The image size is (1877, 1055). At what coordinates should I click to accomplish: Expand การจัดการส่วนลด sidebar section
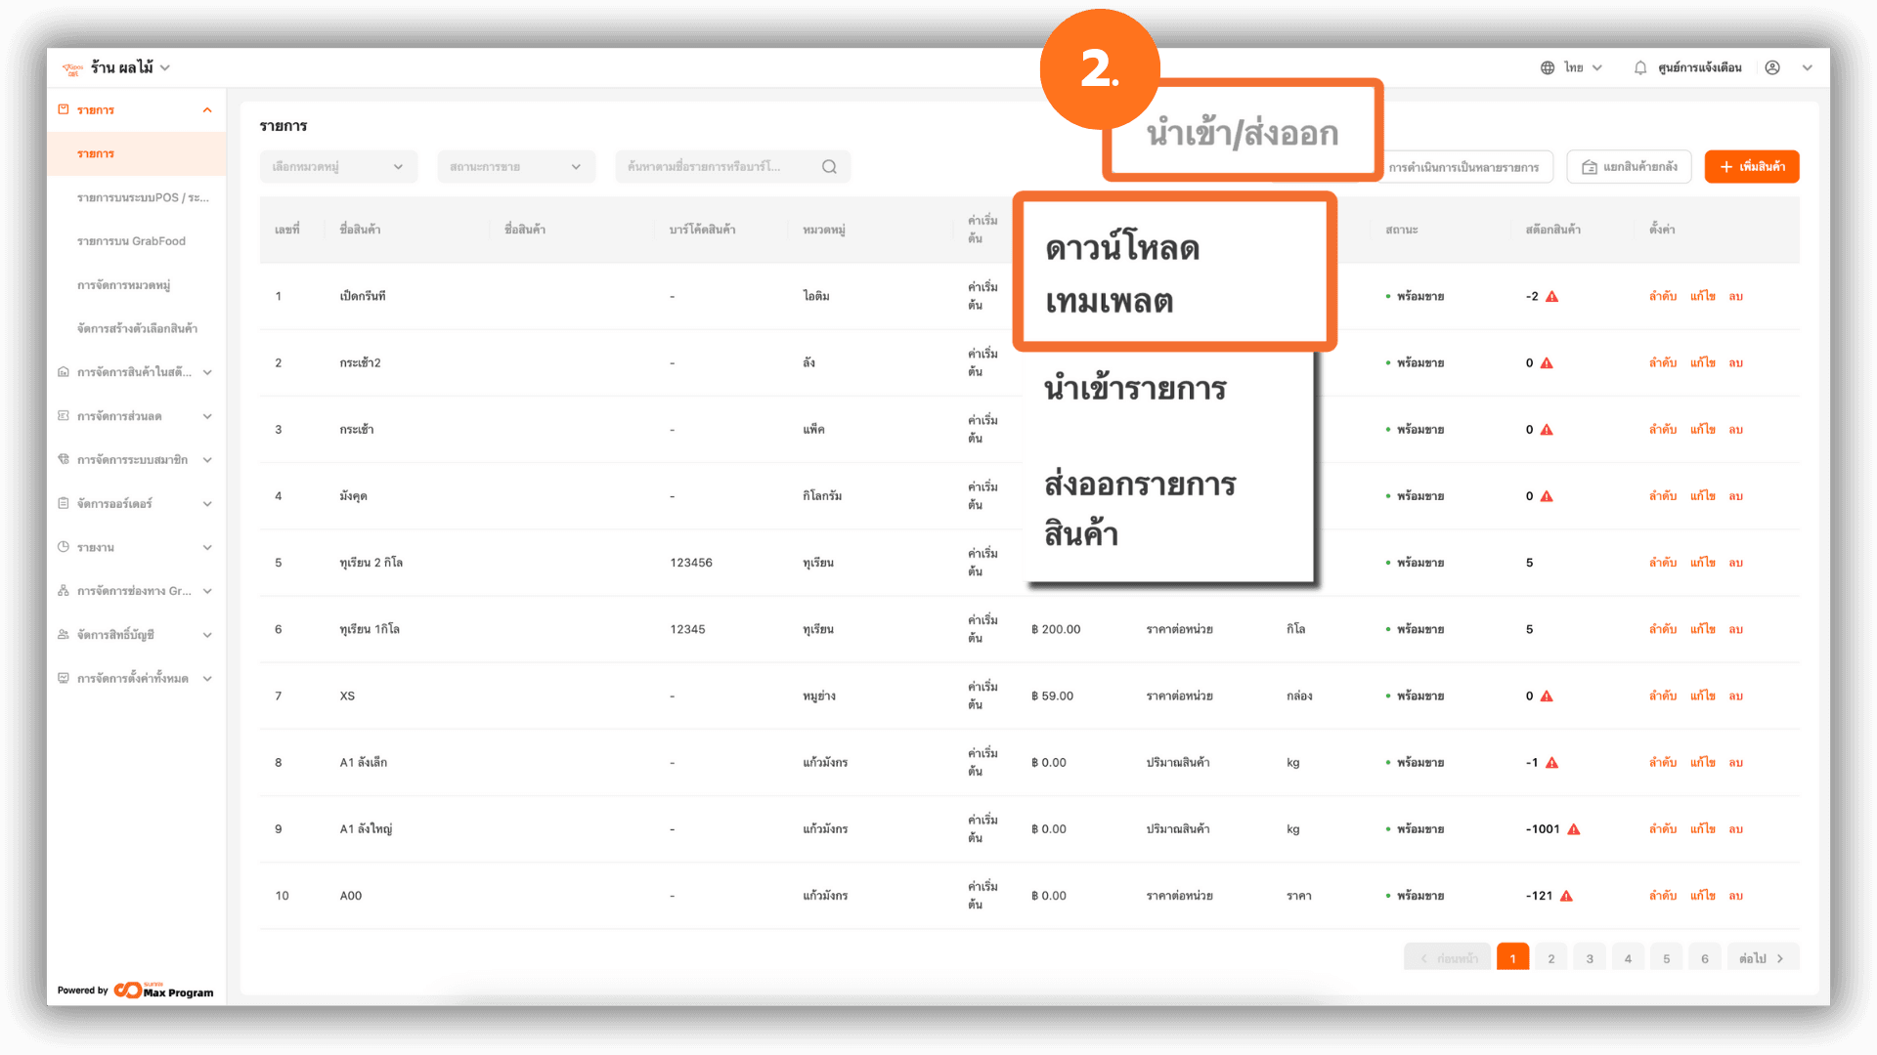tap(207, 416)
